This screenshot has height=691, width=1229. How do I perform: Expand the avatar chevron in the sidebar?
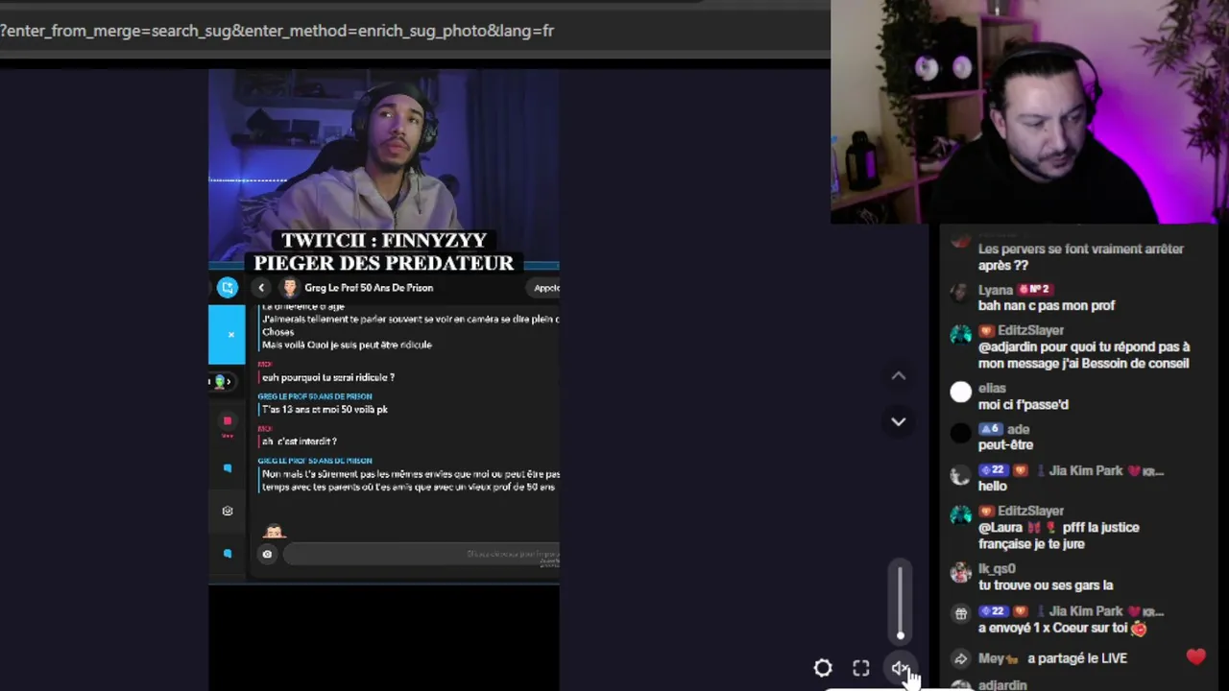pos(227,381)
